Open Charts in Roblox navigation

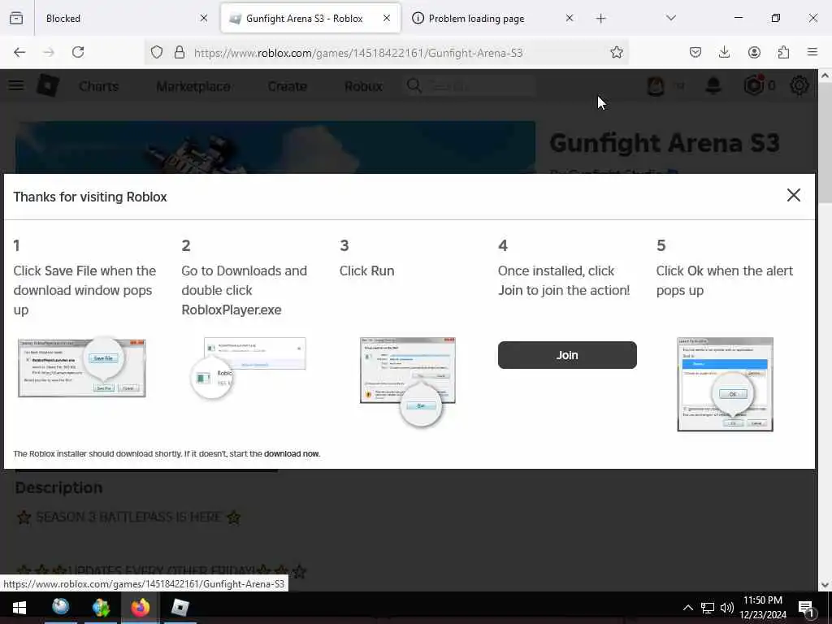(98, 86)
